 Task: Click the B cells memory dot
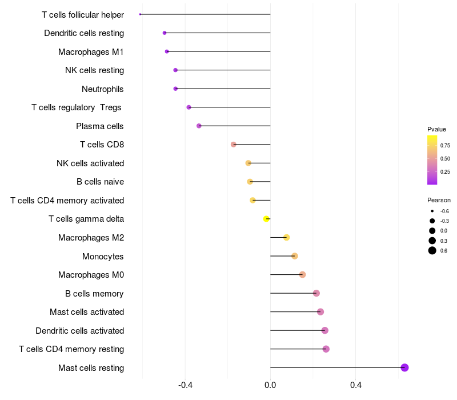(316, 293)
